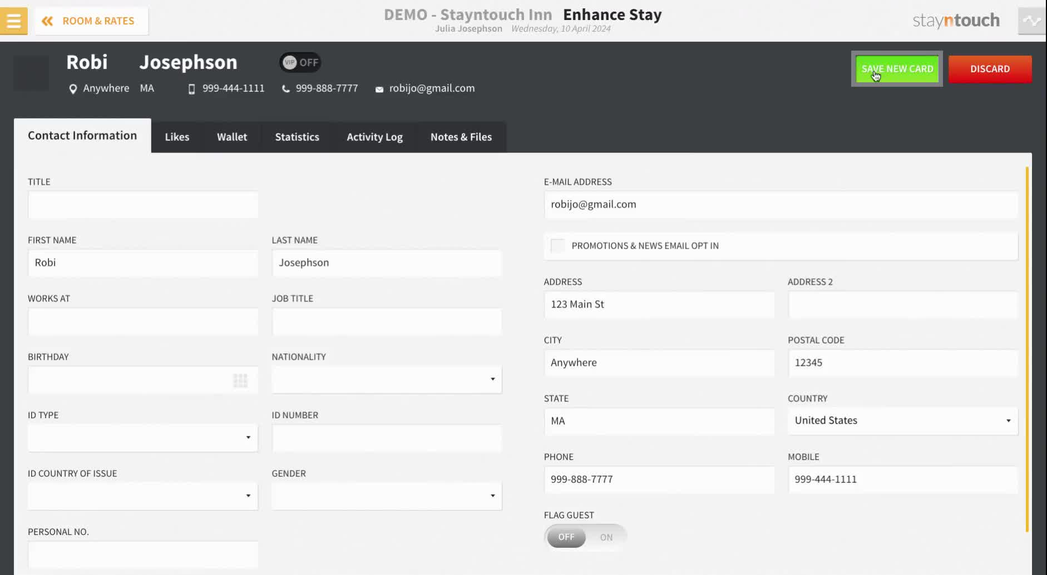Click the double-chevron back arrow icon
1047x575 pixels.
[x=47, y=21]
